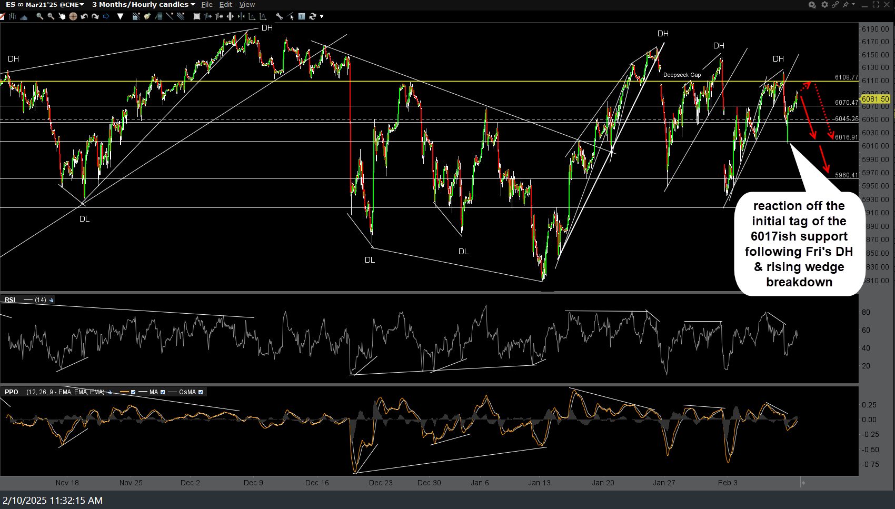Open the RSI indicator settings wrench
This screenshot has height=509, width=895.
pyautogui.click(x=52, y=300)
